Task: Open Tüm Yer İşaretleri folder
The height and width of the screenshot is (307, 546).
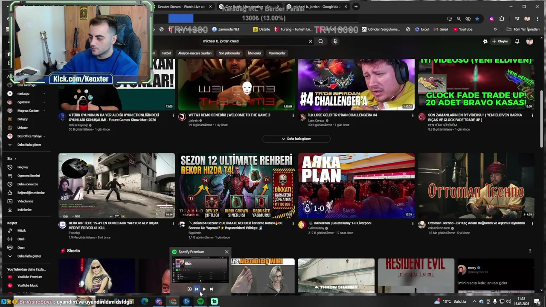Action: click(x=523, y=29)
